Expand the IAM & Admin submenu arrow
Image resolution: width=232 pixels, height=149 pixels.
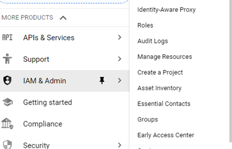[x=119, y=80]
